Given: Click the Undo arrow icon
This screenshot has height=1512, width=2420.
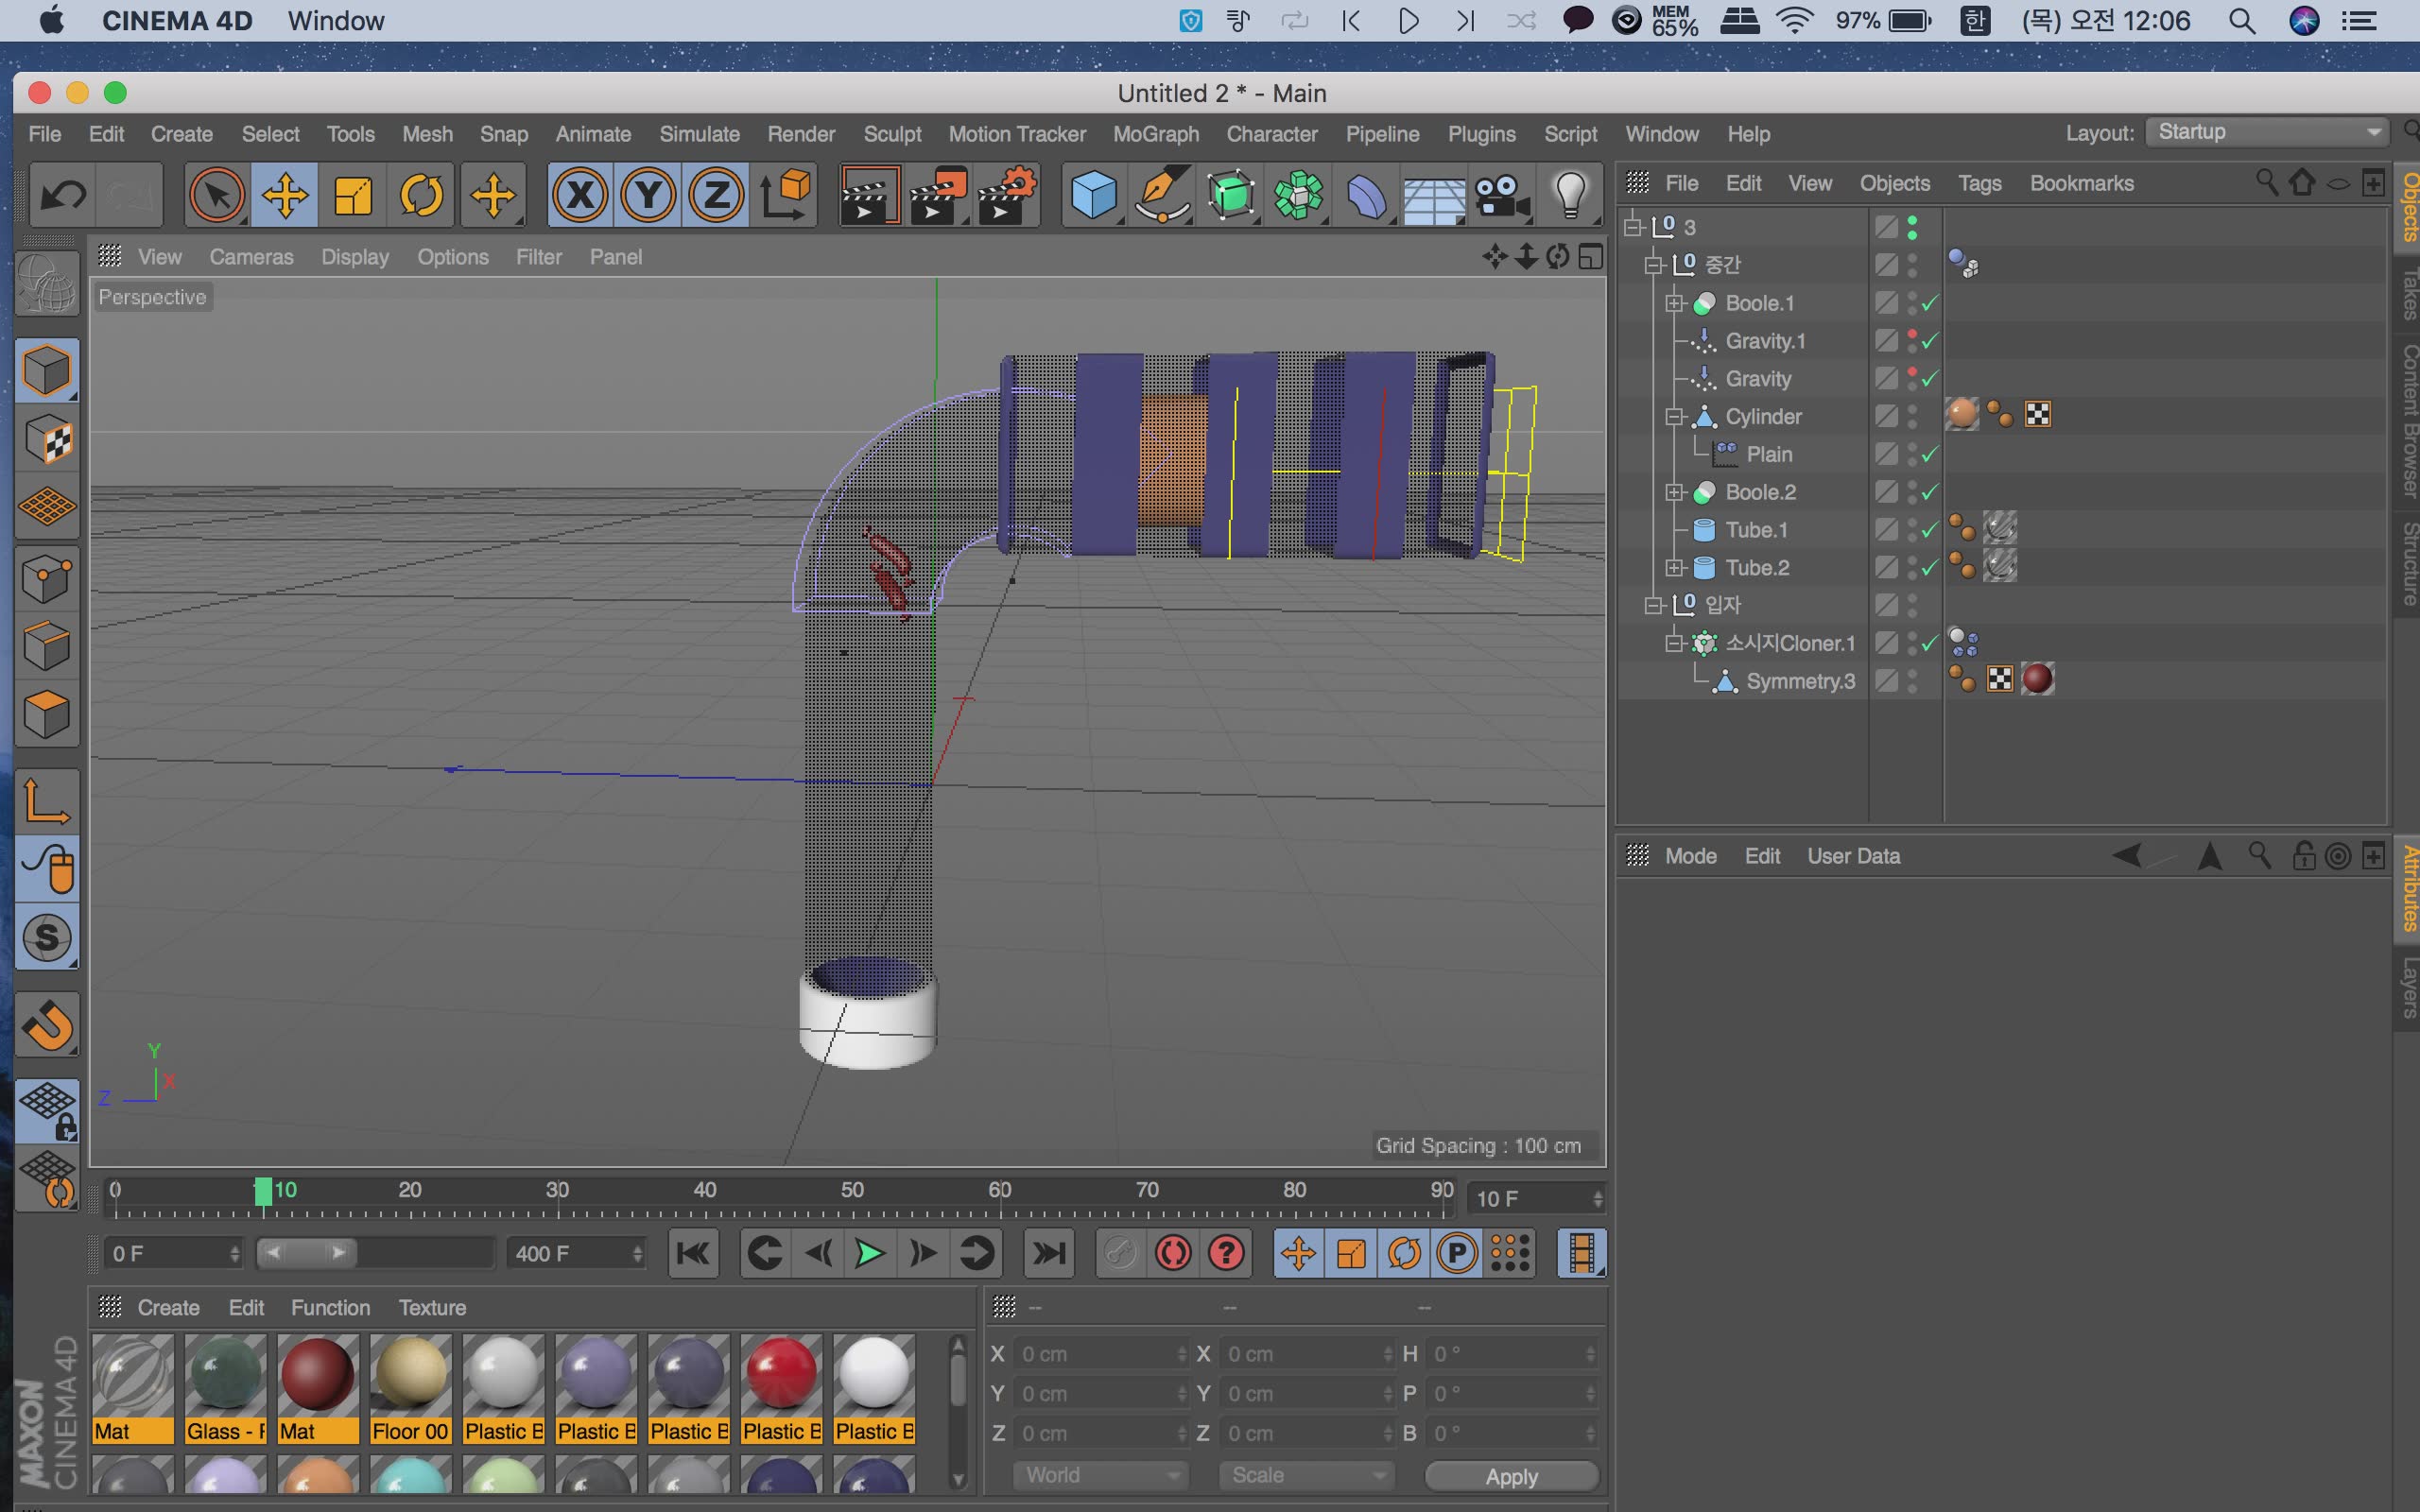Looking at the screenshot, I should coord(62,194).
